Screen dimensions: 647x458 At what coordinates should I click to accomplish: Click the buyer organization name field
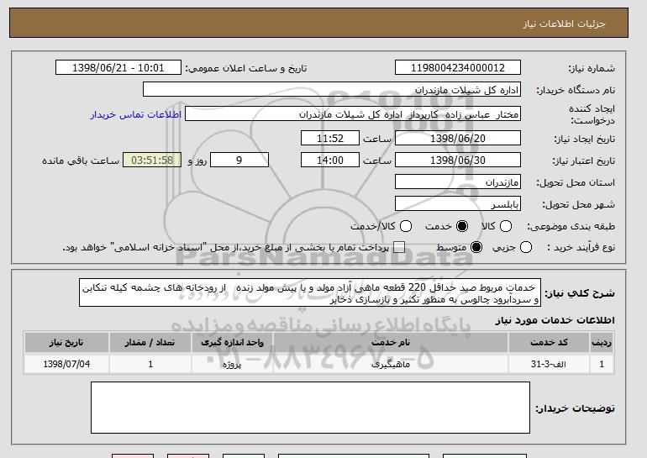click(332, 90)
